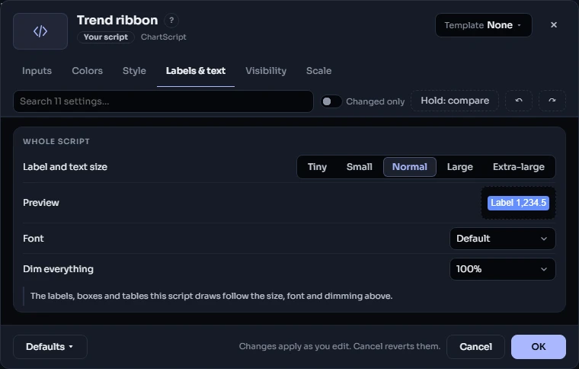Click the Changes apply as you edit note
579x369 pixels.
point(340,346)
